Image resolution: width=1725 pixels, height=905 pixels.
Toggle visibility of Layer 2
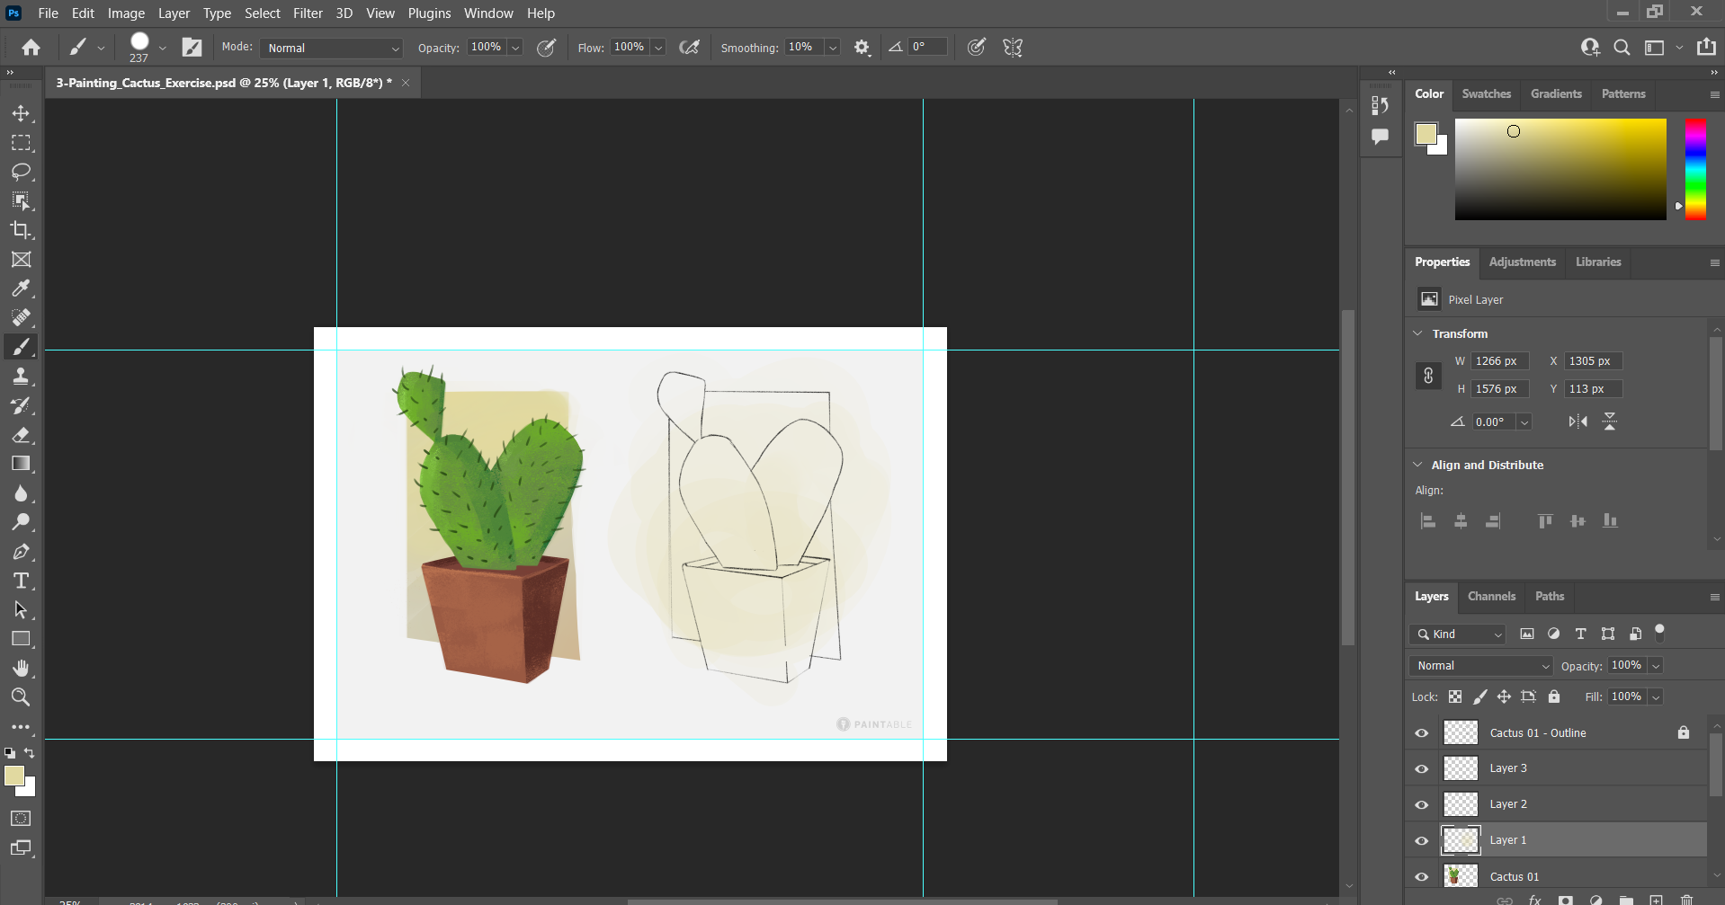tap(1421, 803)
